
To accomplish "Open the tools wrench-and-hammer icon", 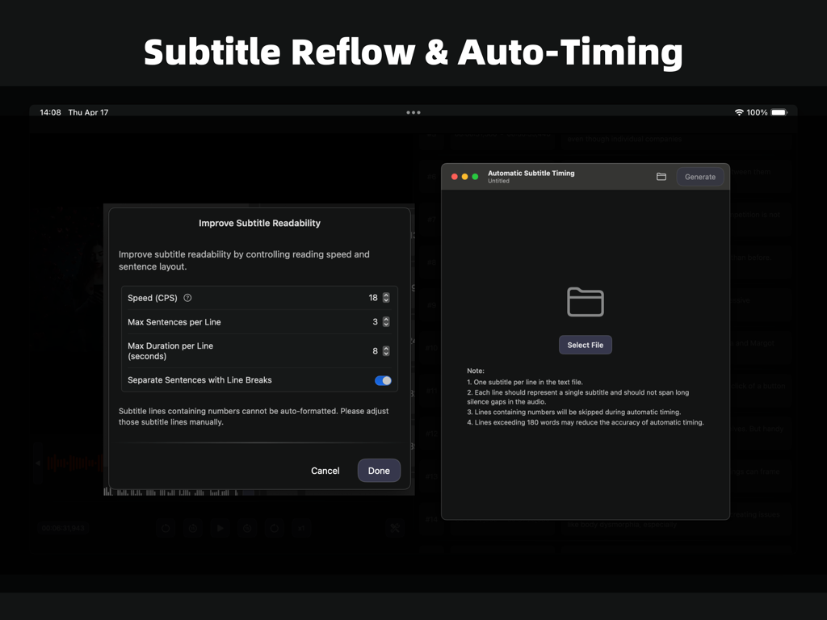I will click(395, 528).
